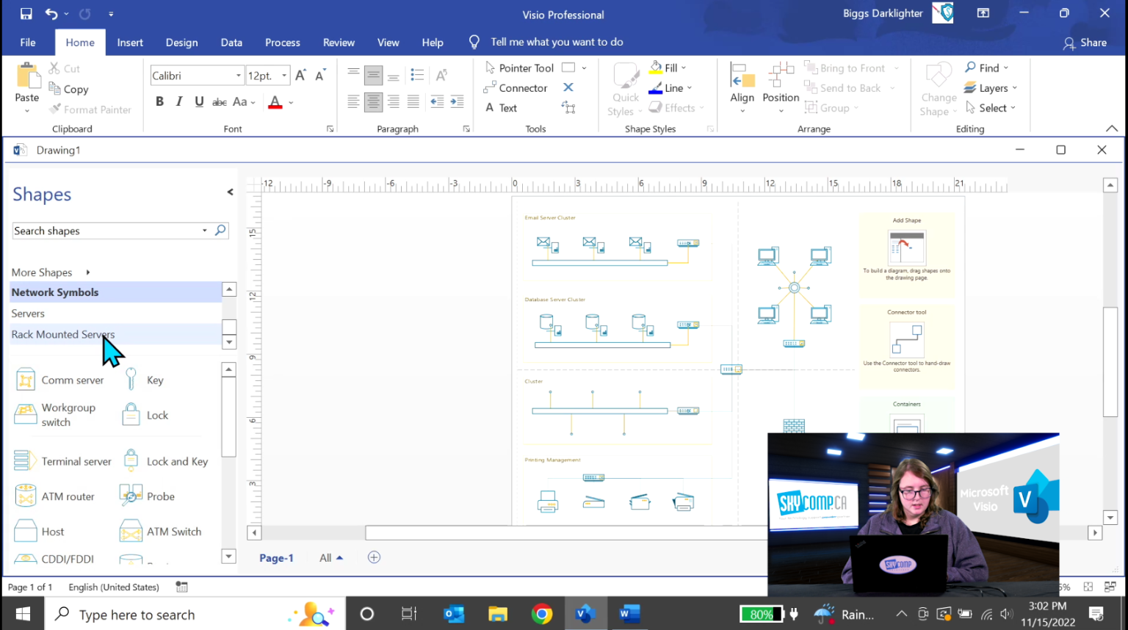
Task: Switch to the Design ribbon tab
Action: (181, 42)
